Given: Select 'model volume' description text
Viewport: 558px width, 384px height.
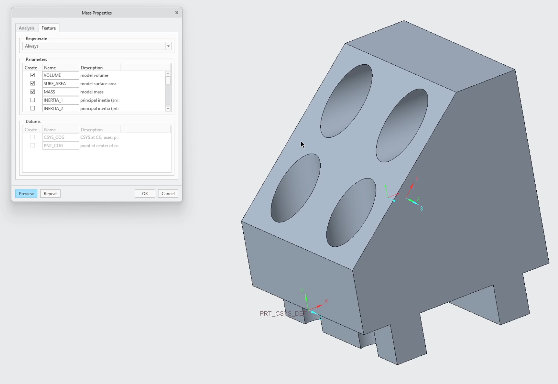Looking at the screenshot, I should tap(94, 75).
